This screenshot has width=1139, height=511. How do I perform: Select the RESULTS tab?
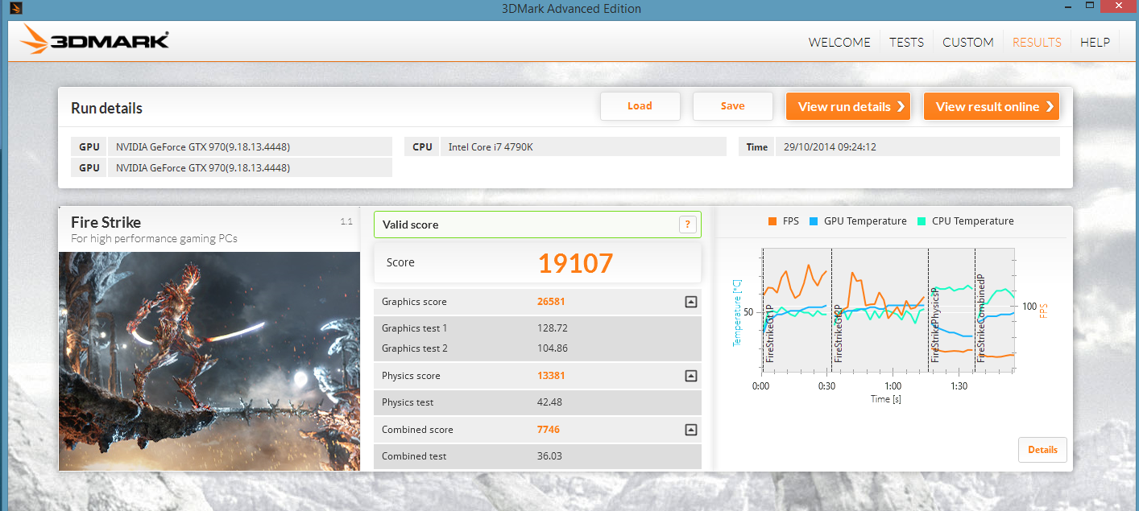pyautogui.click(x=1037, y=43)
